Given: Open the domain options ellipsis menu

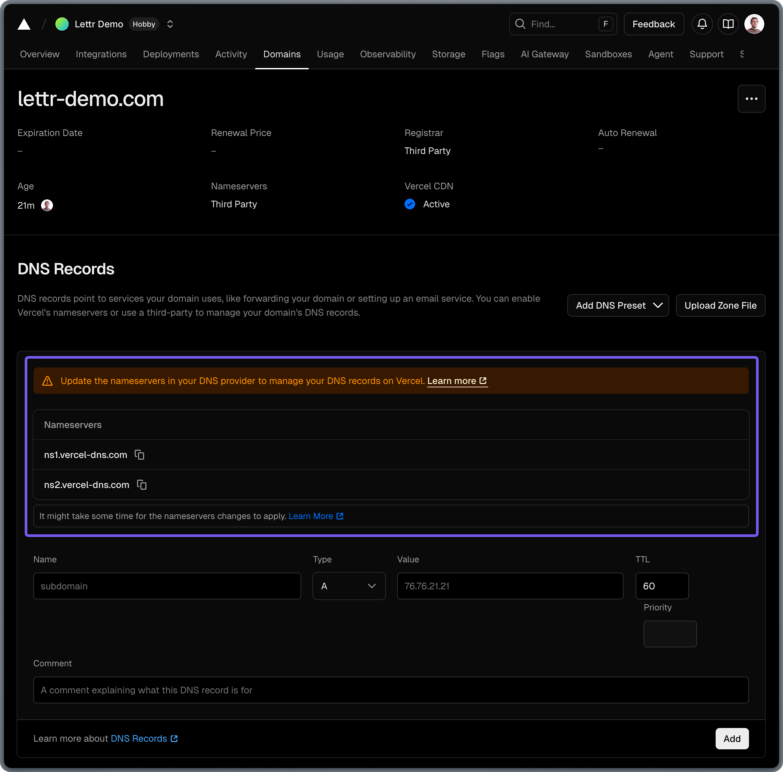Looking at the screenshot, I should (x=751, y=98).
